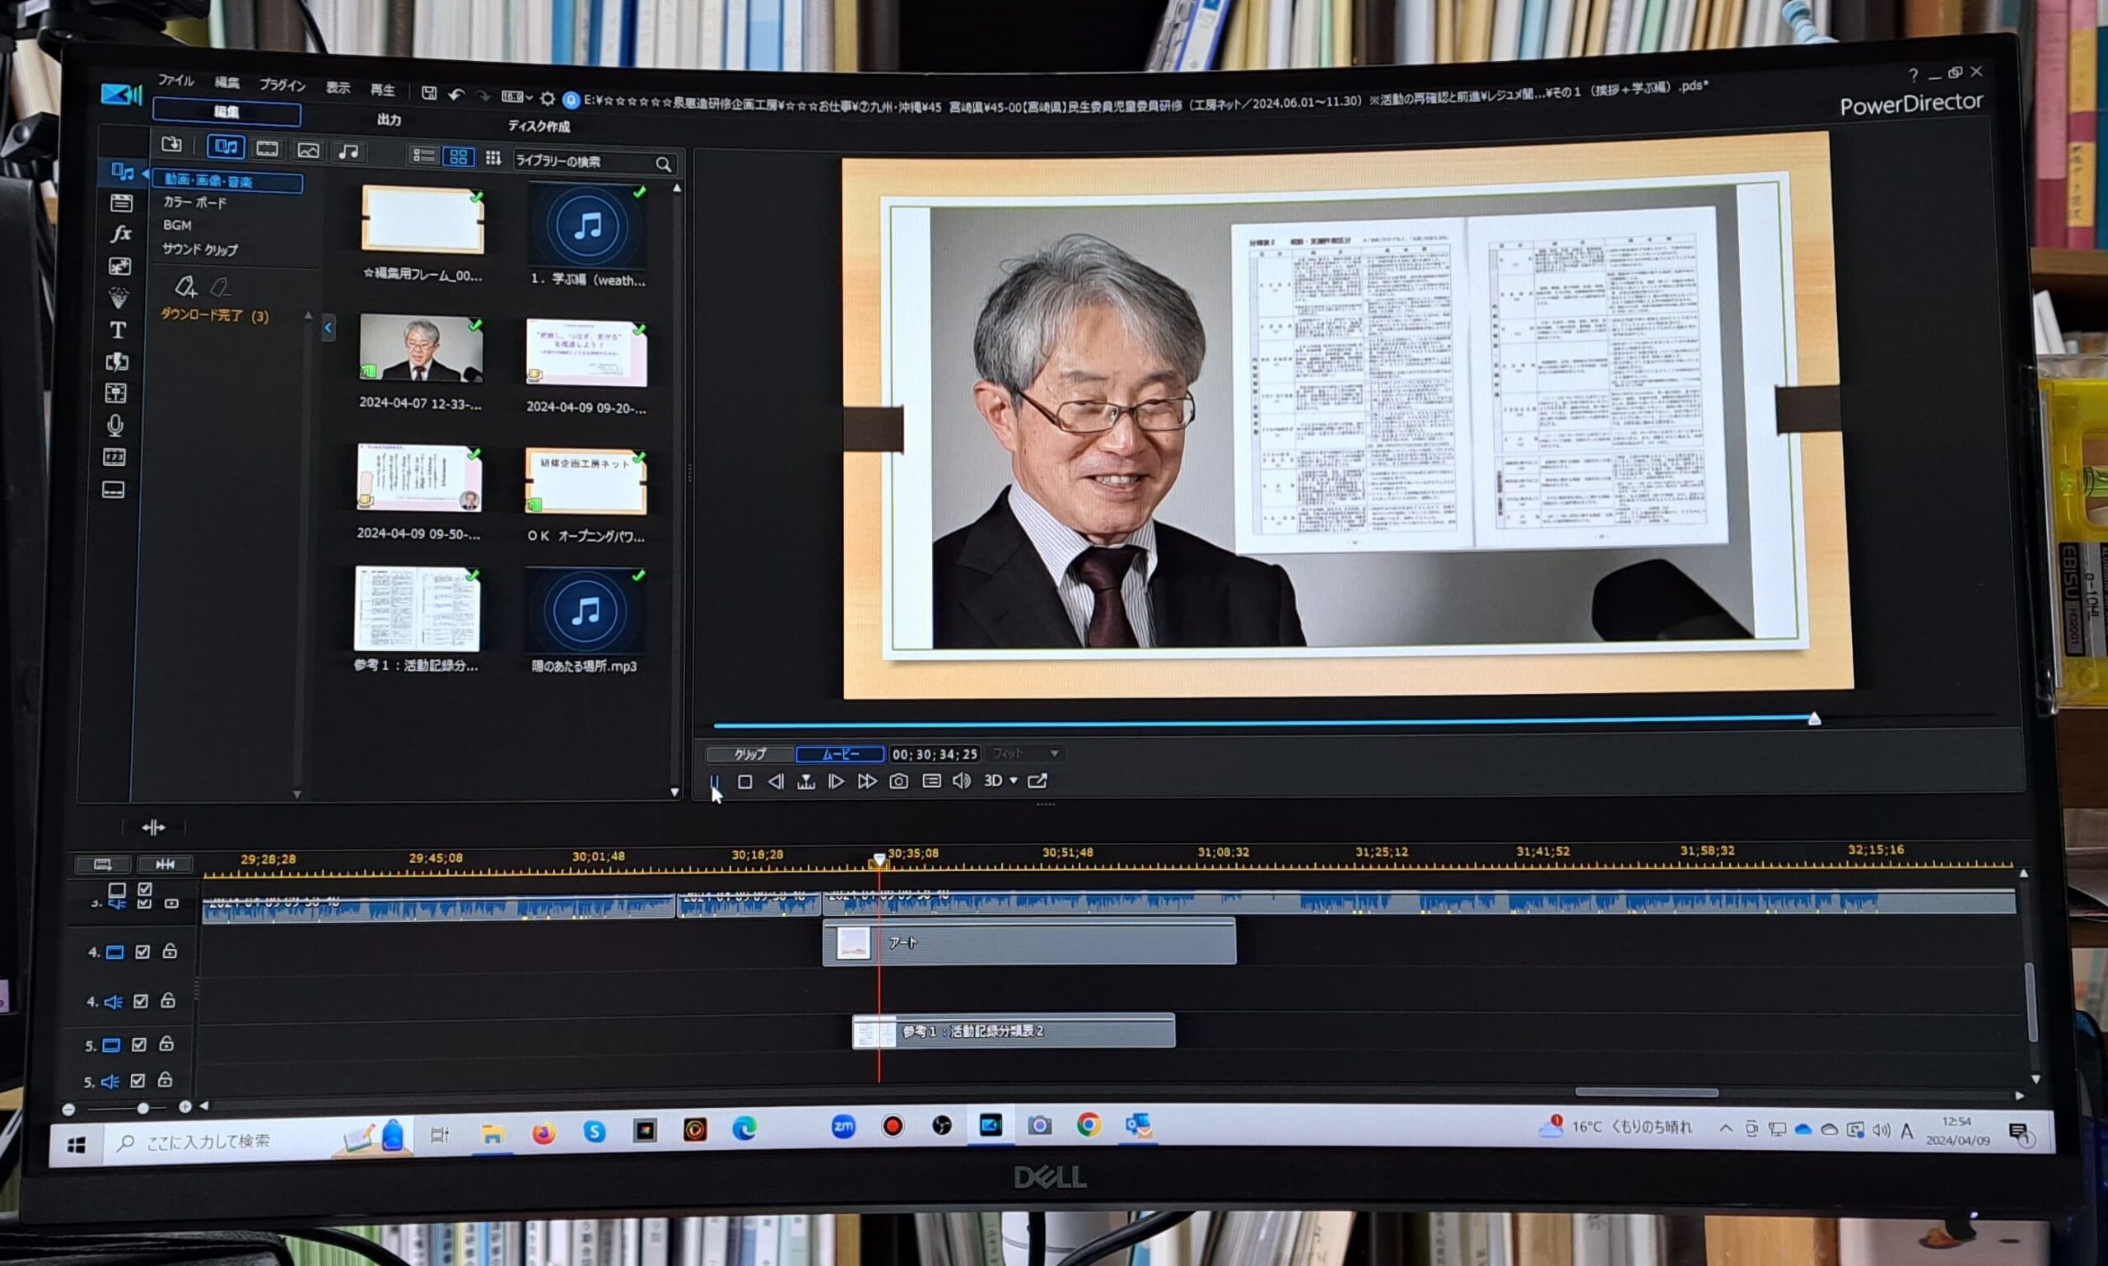Toggle track 5 video enable checkbox
Image resolution: width=2108 pixels, height=1266 pixels.
click(x=139, y=1045)
